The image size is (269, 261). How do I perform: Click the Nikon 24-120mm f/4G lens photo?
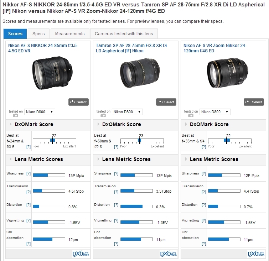(223, 74)
